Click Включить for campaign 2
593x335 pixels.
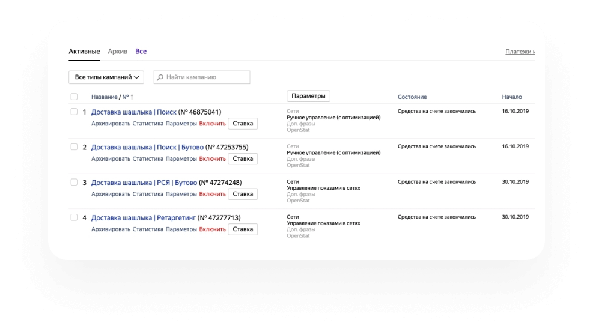[x=212, y=159]
